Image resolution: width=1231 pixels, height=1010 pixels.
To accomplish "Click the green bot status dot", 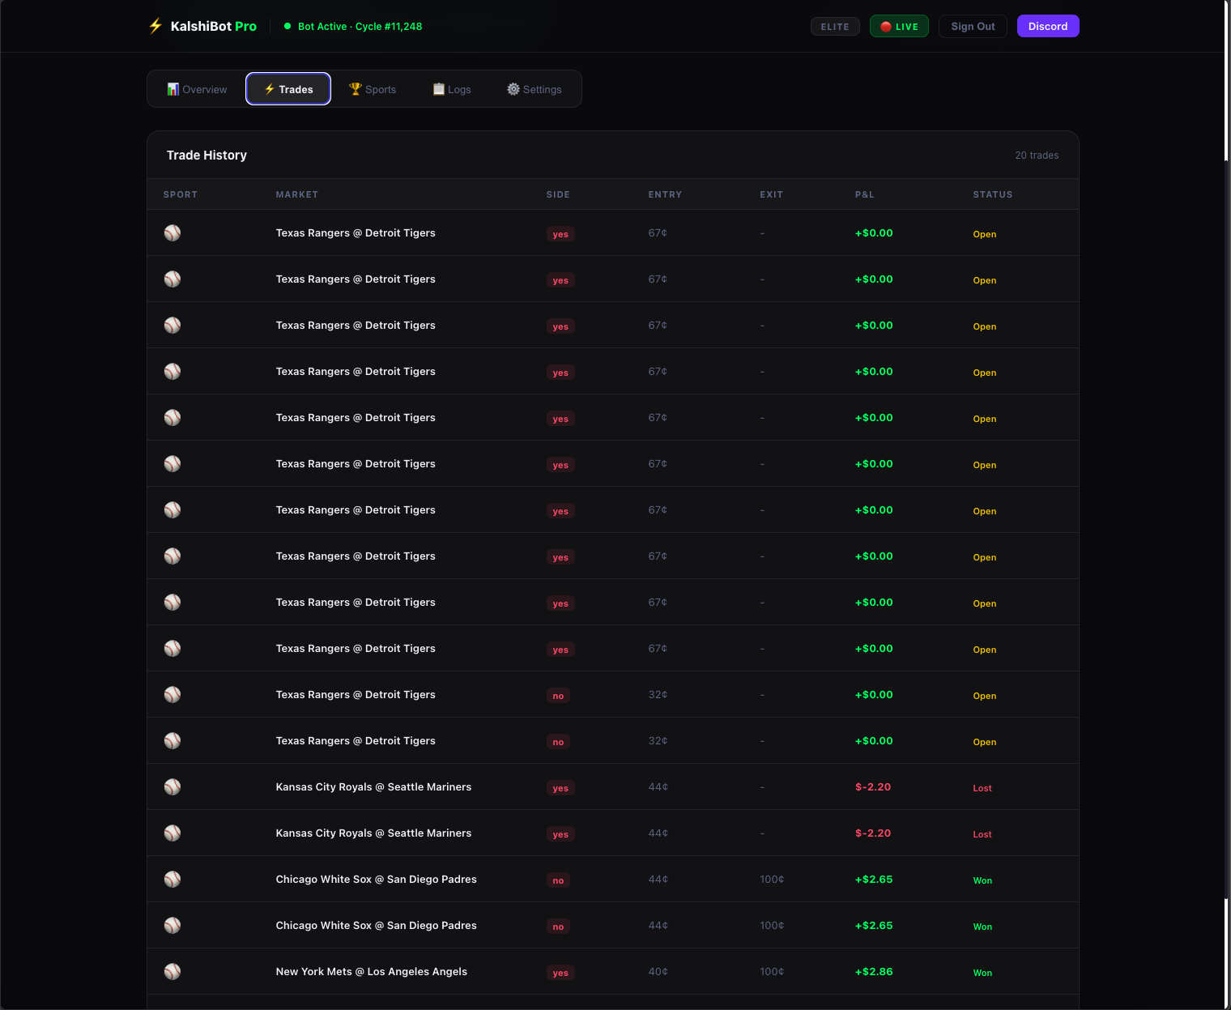I will coord(288,26).
